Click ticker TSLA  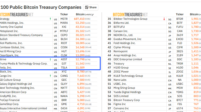click(64, 67)
